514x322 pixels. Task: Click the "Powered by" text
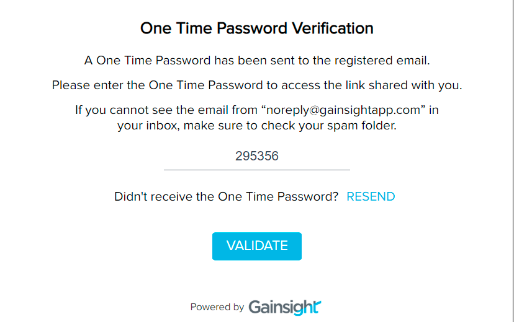click(x=217, y=307)
